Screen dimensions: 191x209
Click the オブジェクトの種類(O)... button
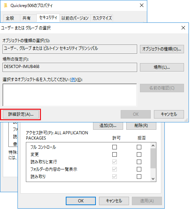pos(162,49)
